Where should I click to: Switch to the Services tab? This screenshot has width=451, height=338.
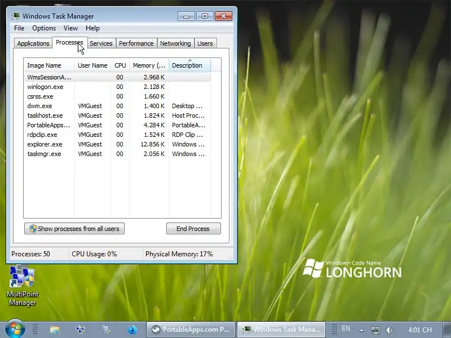coord(101,43)
